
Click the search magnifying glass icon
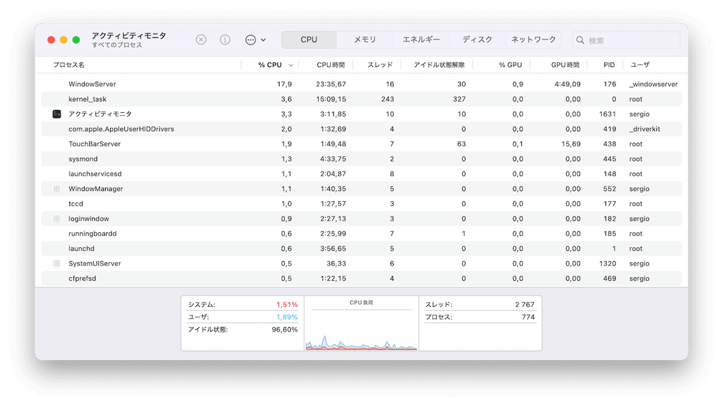580,40
